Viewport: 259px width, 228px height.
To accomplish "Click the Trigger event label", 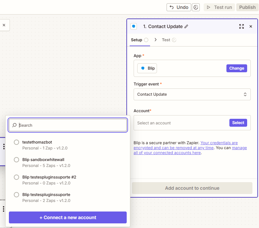I will (x=146, y=84).
